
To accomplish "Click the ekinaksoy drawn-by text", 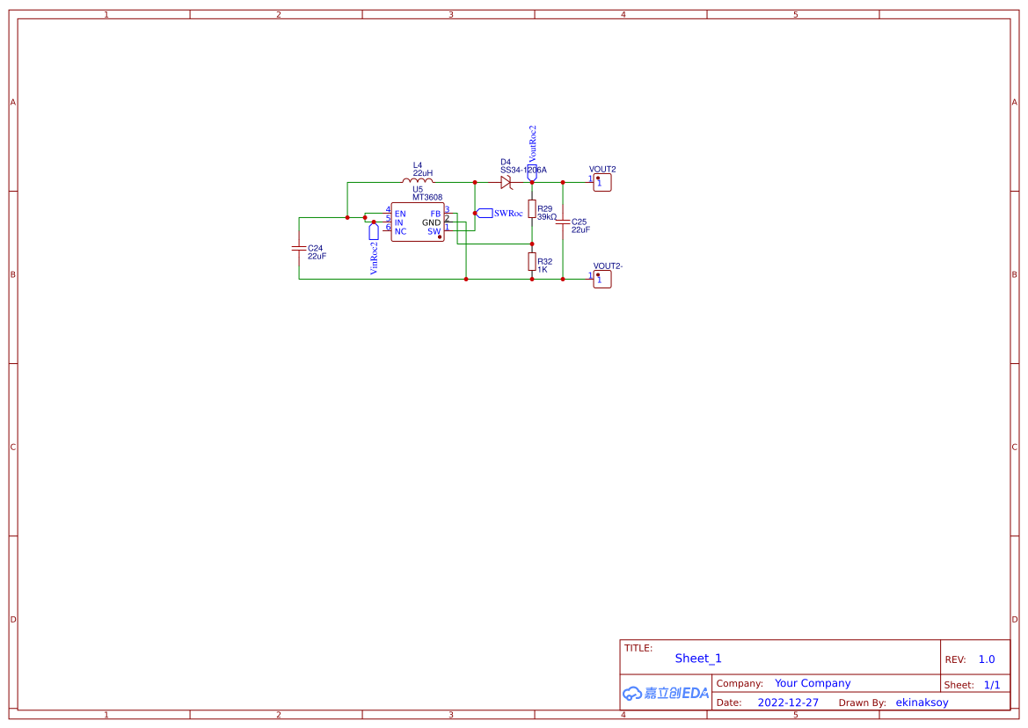I will (x=922, y=702).
